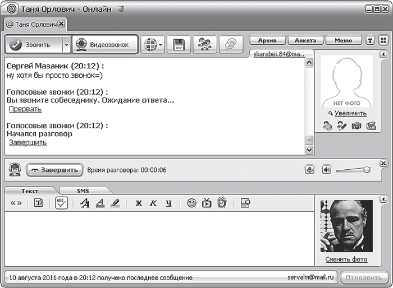Open the Меню button
Viewport: 393px width, 288px height.
pos(343,40)
